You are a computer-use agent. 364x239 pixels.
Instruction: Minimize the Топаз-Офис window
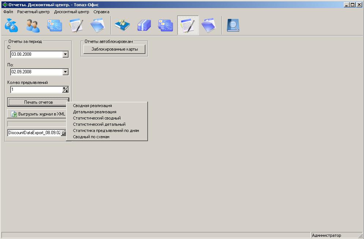[x=346, y=5]
